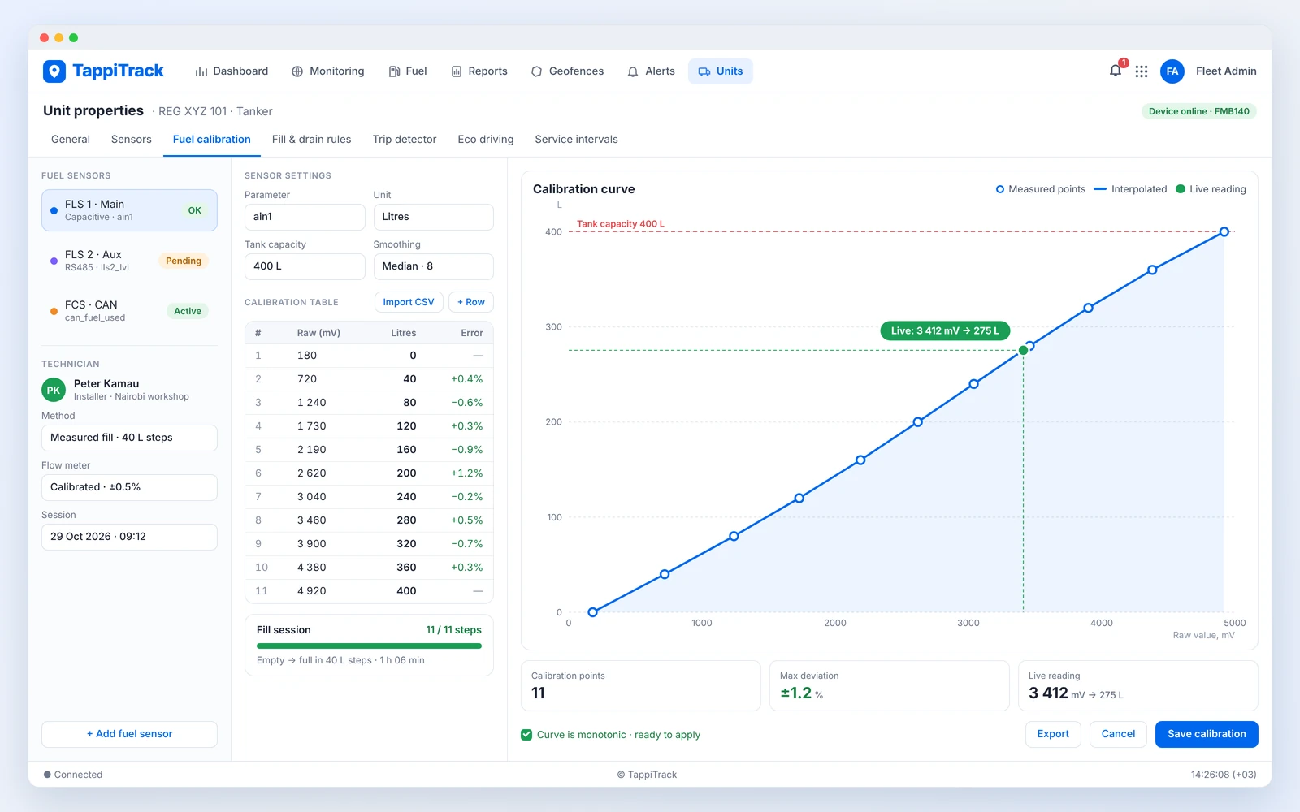Select the FLS 2 · Aux sensor

129,261
